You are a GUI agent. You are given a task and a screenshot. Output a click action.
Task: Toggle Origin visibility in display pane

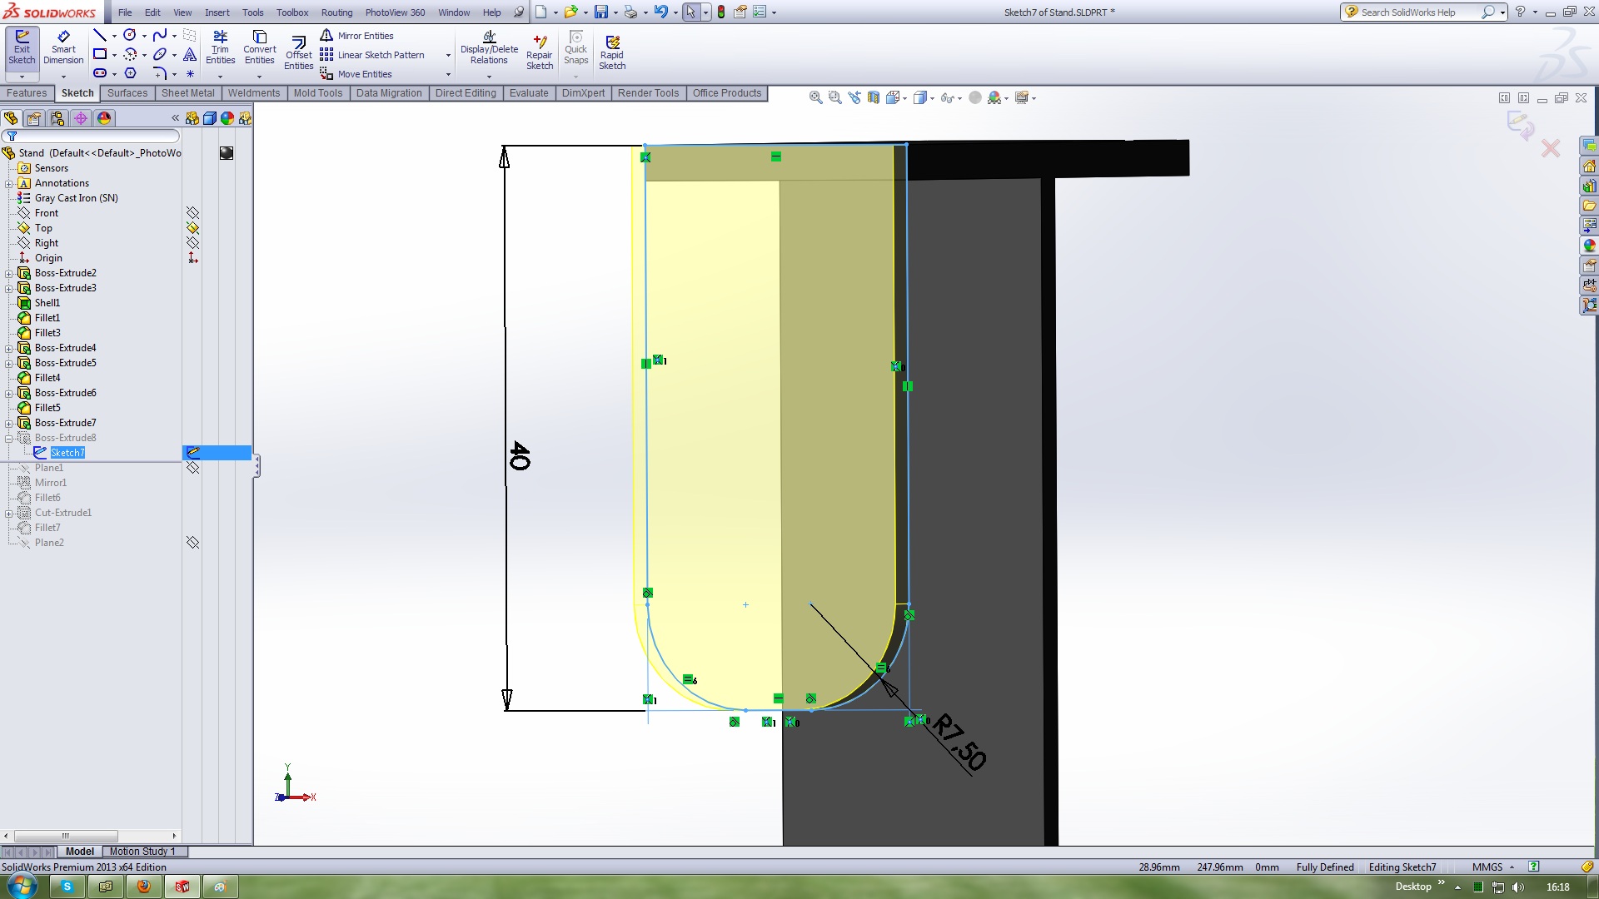(x=192, y=258)
